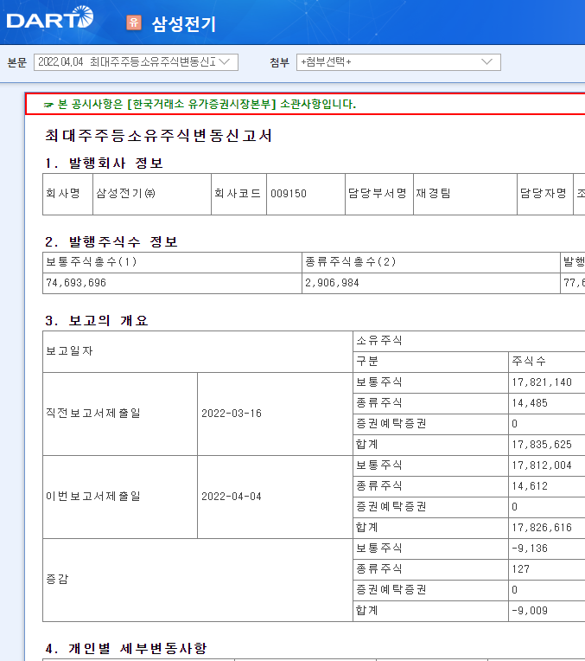
Task: Click common shares total 74,693,696
Action: 172,283
